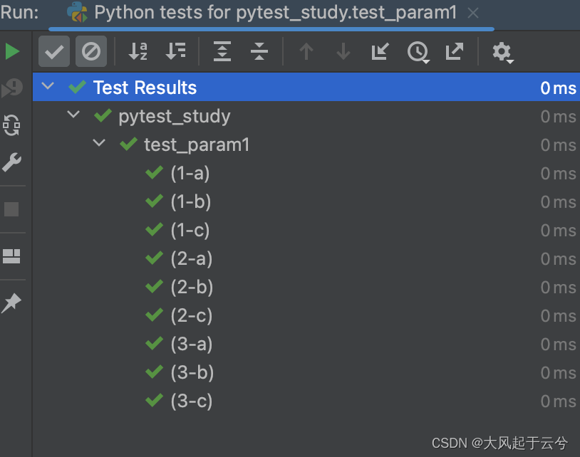Open the test runner settings gear
The width and height of the screenshot is (580, 457).
[x=502, y=51]
